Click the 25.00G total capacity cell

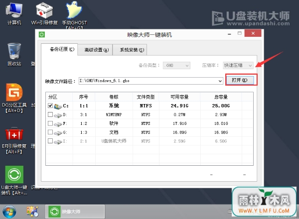point(221,106)
